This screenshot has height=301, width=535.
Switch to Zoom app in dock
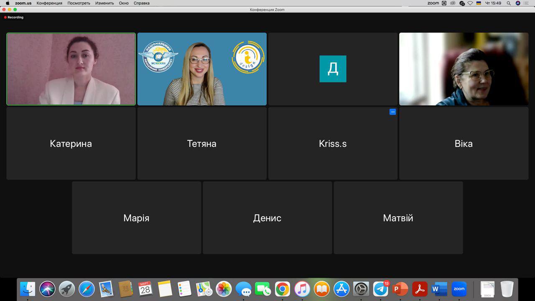point(459,289)
